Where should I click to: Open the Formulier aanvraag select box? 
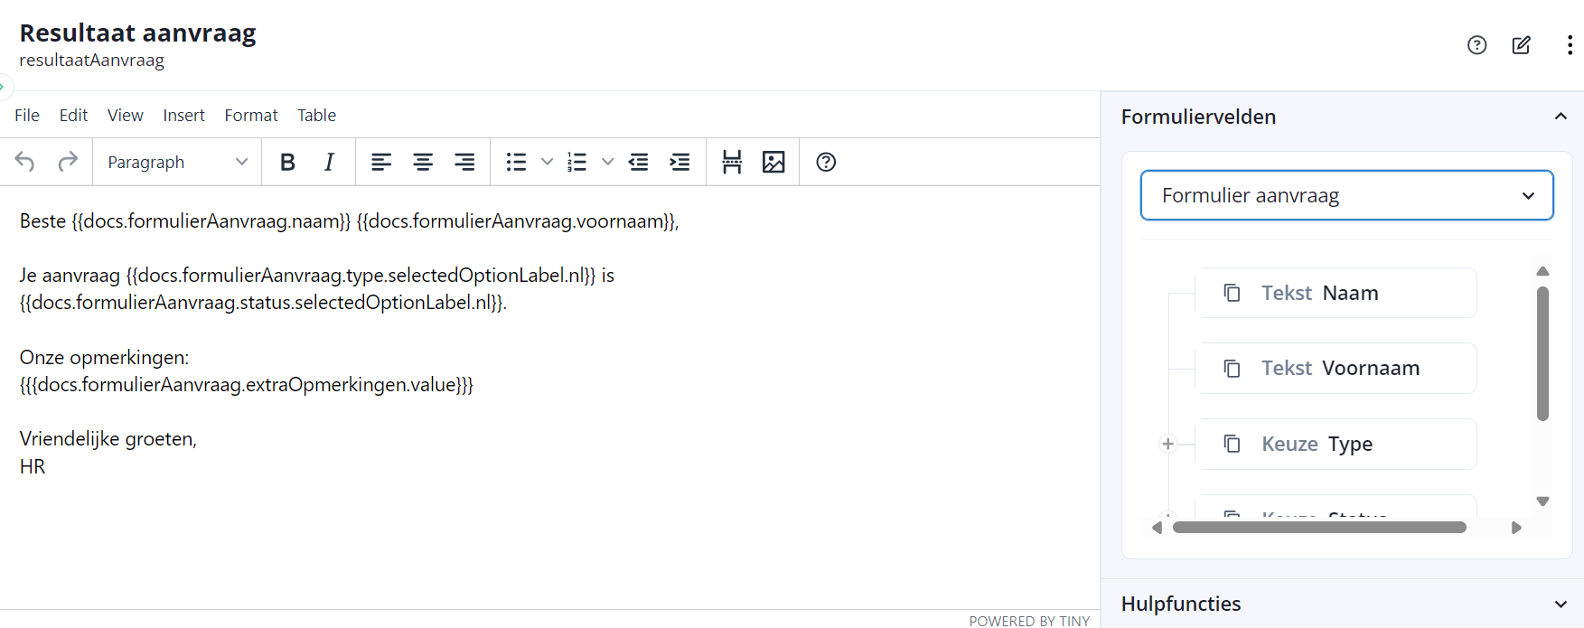point(1346,195)
